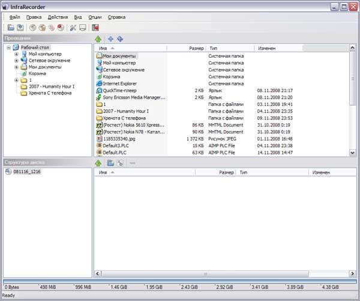Go up one level in disc layout toolbar
The height and width of the screenshot is (301, 360).
pos(98,163)
